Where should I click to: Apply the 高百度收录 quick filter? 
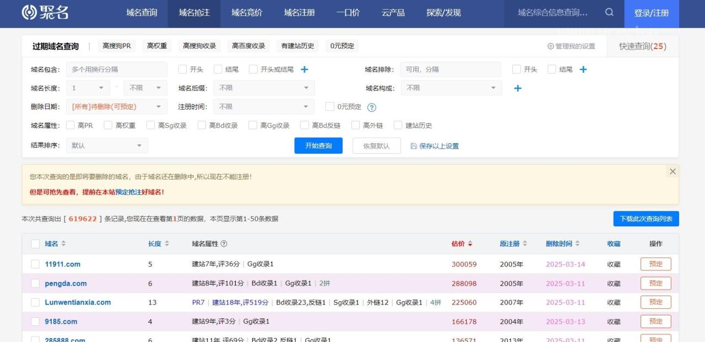pyautogui.click(x=248, y=46)
